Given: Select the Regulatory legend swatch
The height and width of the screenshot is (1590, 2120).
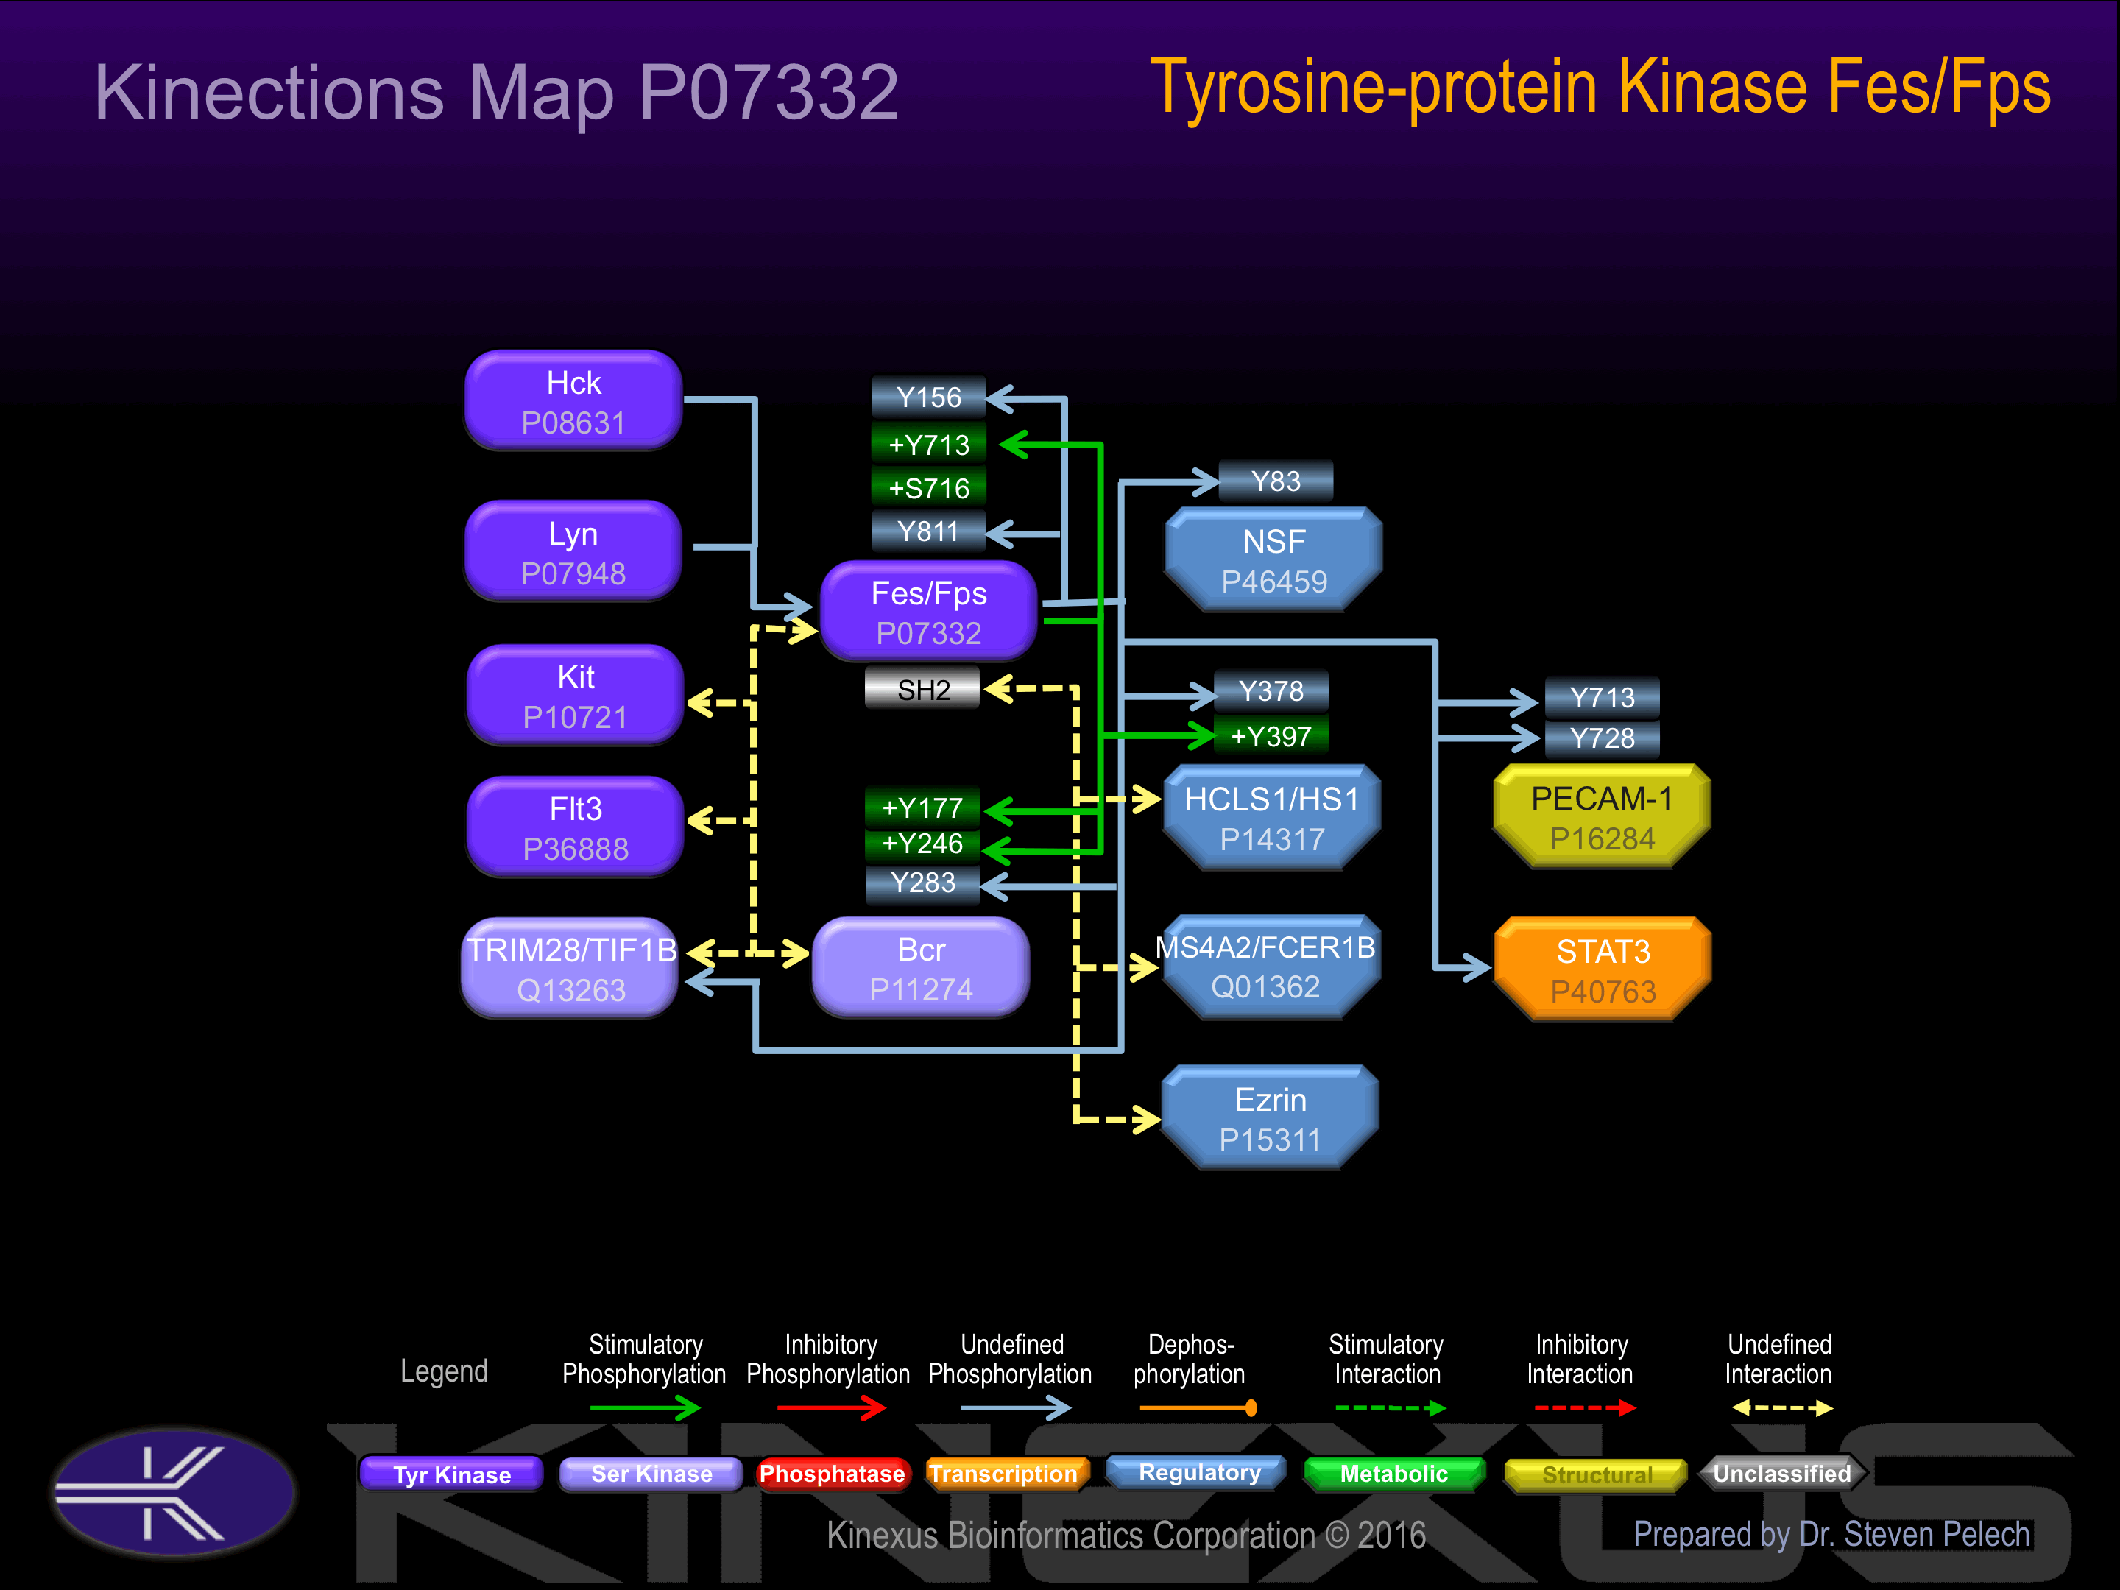Looking at the screenshot, I should pyautogui.click(x=1198, y=1473).
